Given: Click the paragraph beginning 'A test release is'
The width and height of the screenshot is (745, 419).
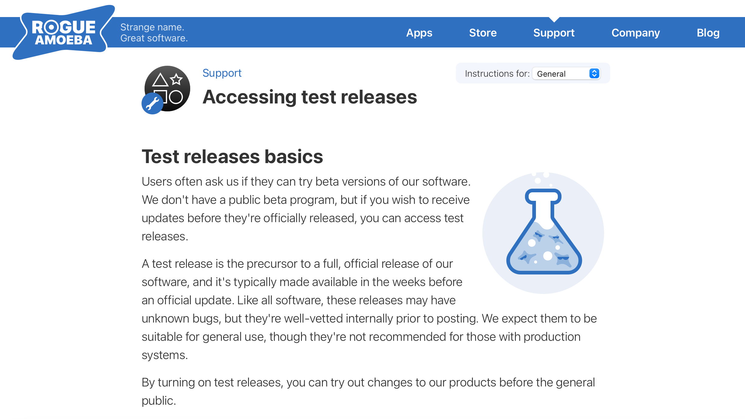Looking at the screenshot, I should point(369,309).
